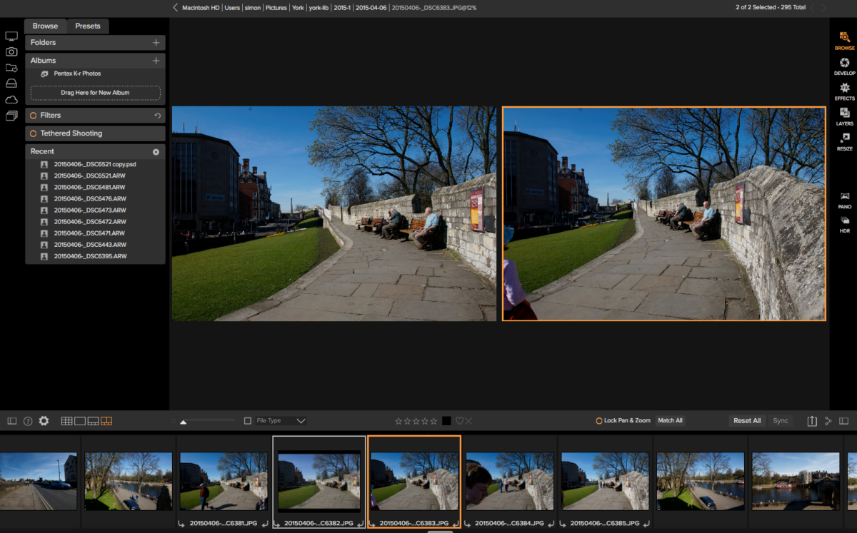This screenshot has height=533, width=857.
Task: Go back with the left arrow in the path bar
Action: [x=176, y=7]
